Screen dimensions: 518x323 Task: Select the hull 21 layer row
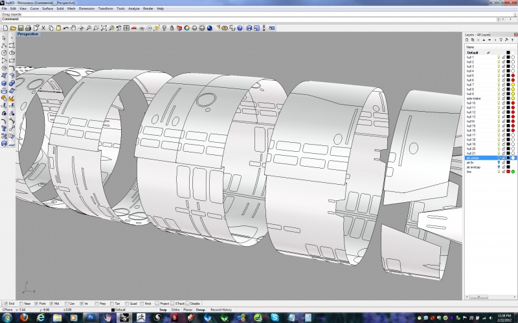point(490,153)
